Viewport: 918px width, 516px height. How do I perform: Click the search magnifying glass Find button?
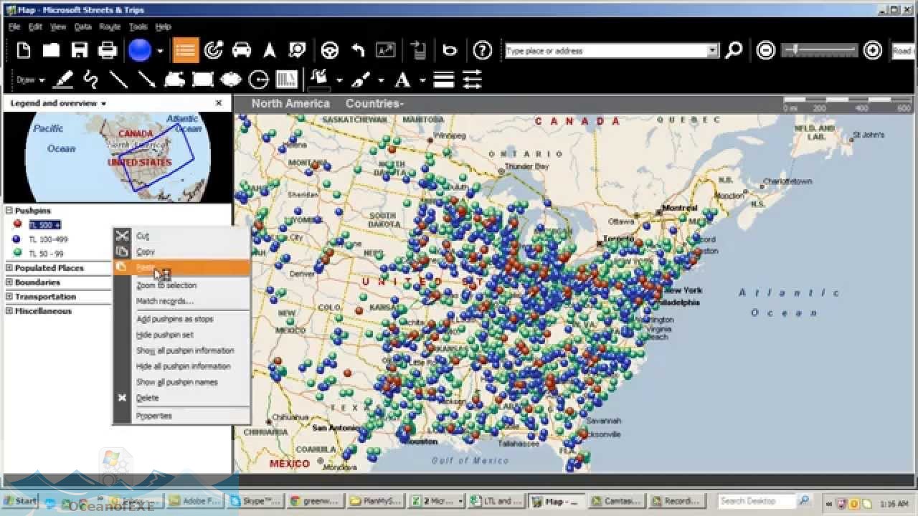[734, 50]
